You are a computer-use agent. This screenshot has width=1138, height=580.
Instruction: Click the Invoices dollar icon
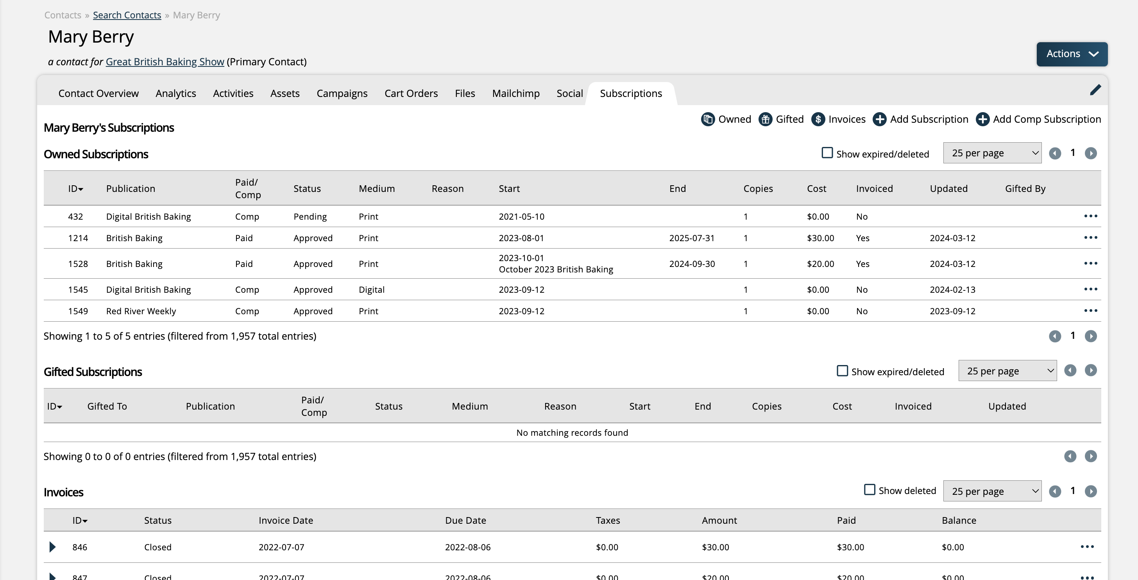(818, 119)
